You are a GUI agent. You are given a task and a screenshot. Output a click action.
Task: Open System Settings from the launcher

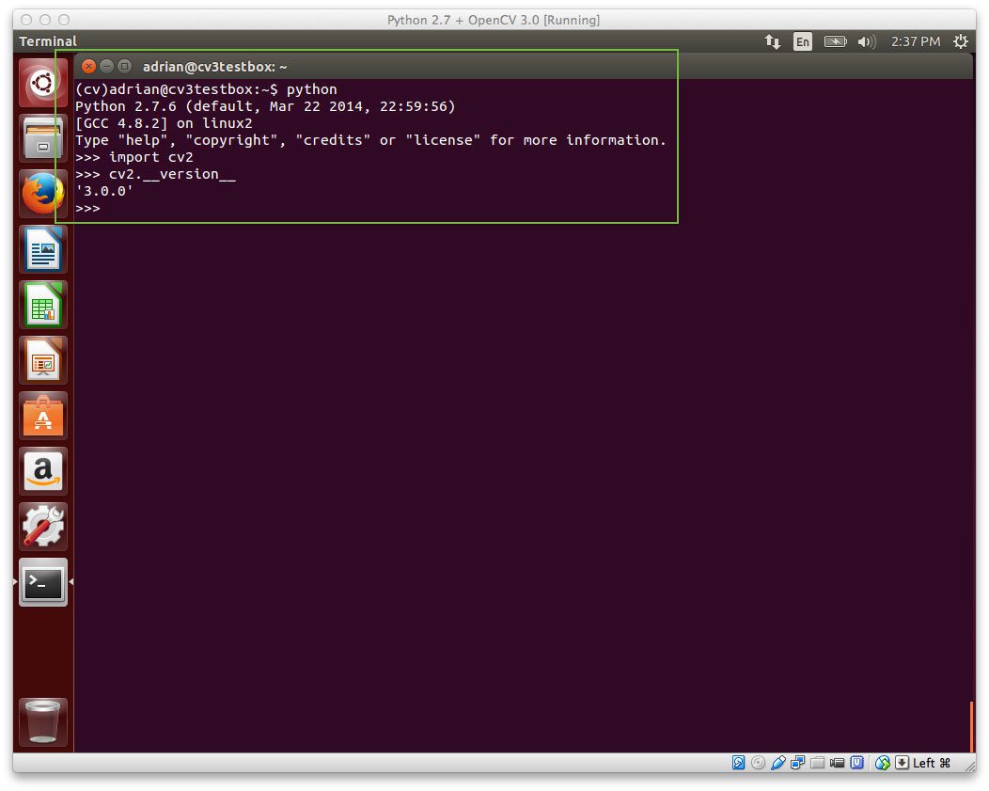[42, 527]
